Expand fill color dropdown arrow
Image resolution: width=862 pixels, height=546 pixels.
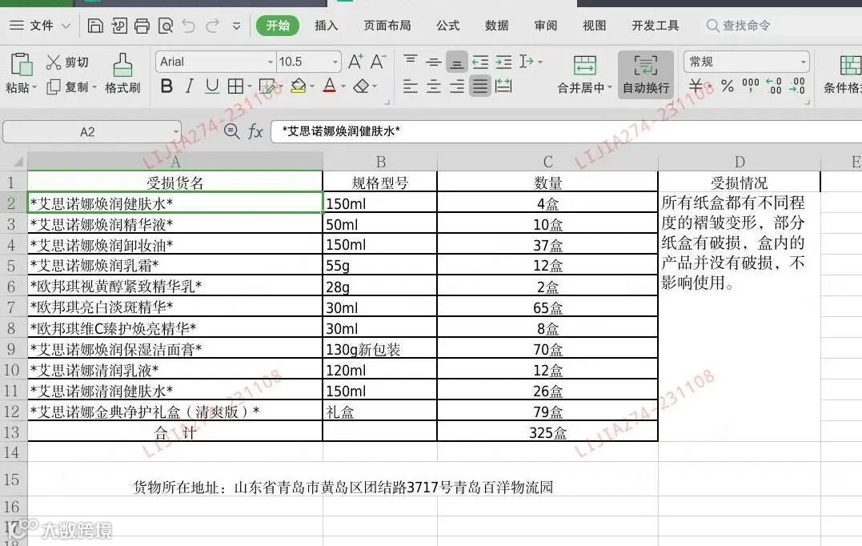pos(312,87)
